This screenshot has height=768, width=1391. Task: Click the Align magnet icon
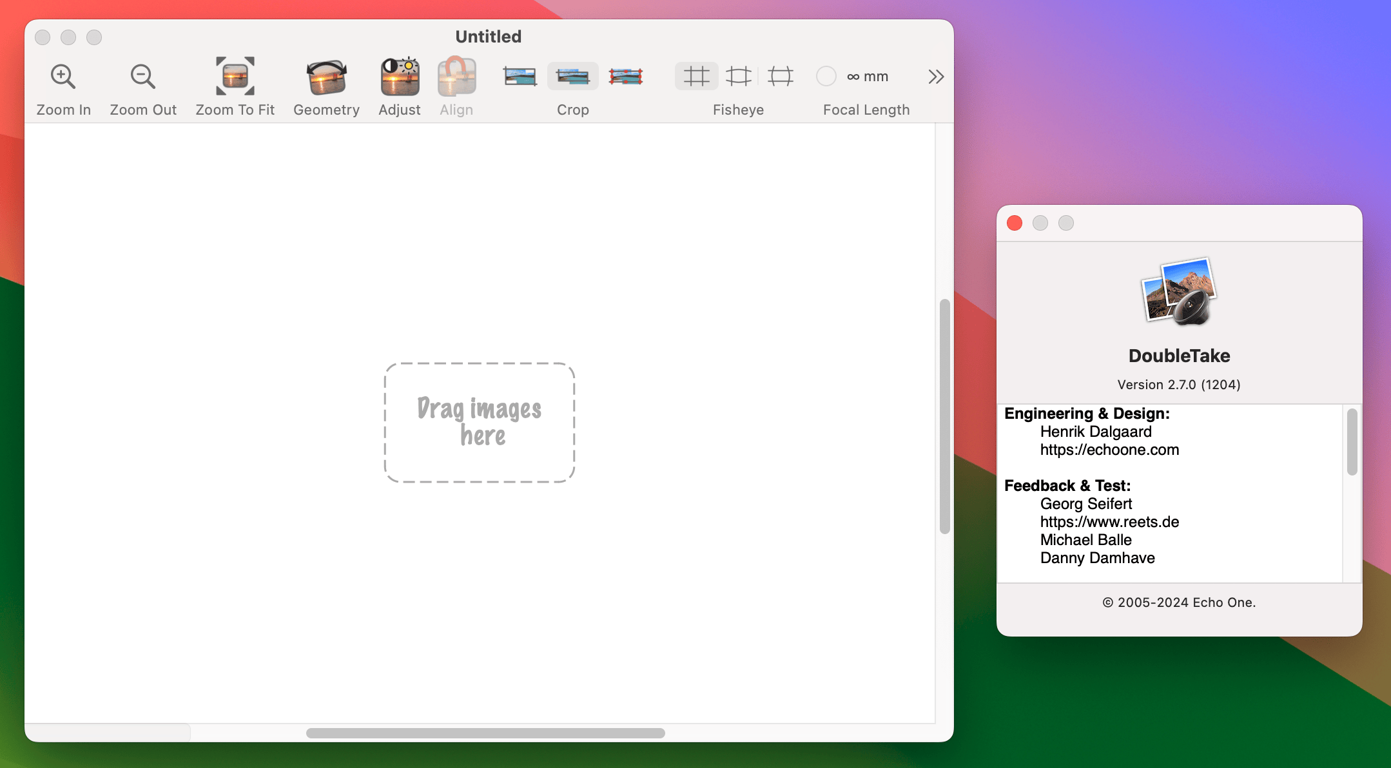point(456,77)
